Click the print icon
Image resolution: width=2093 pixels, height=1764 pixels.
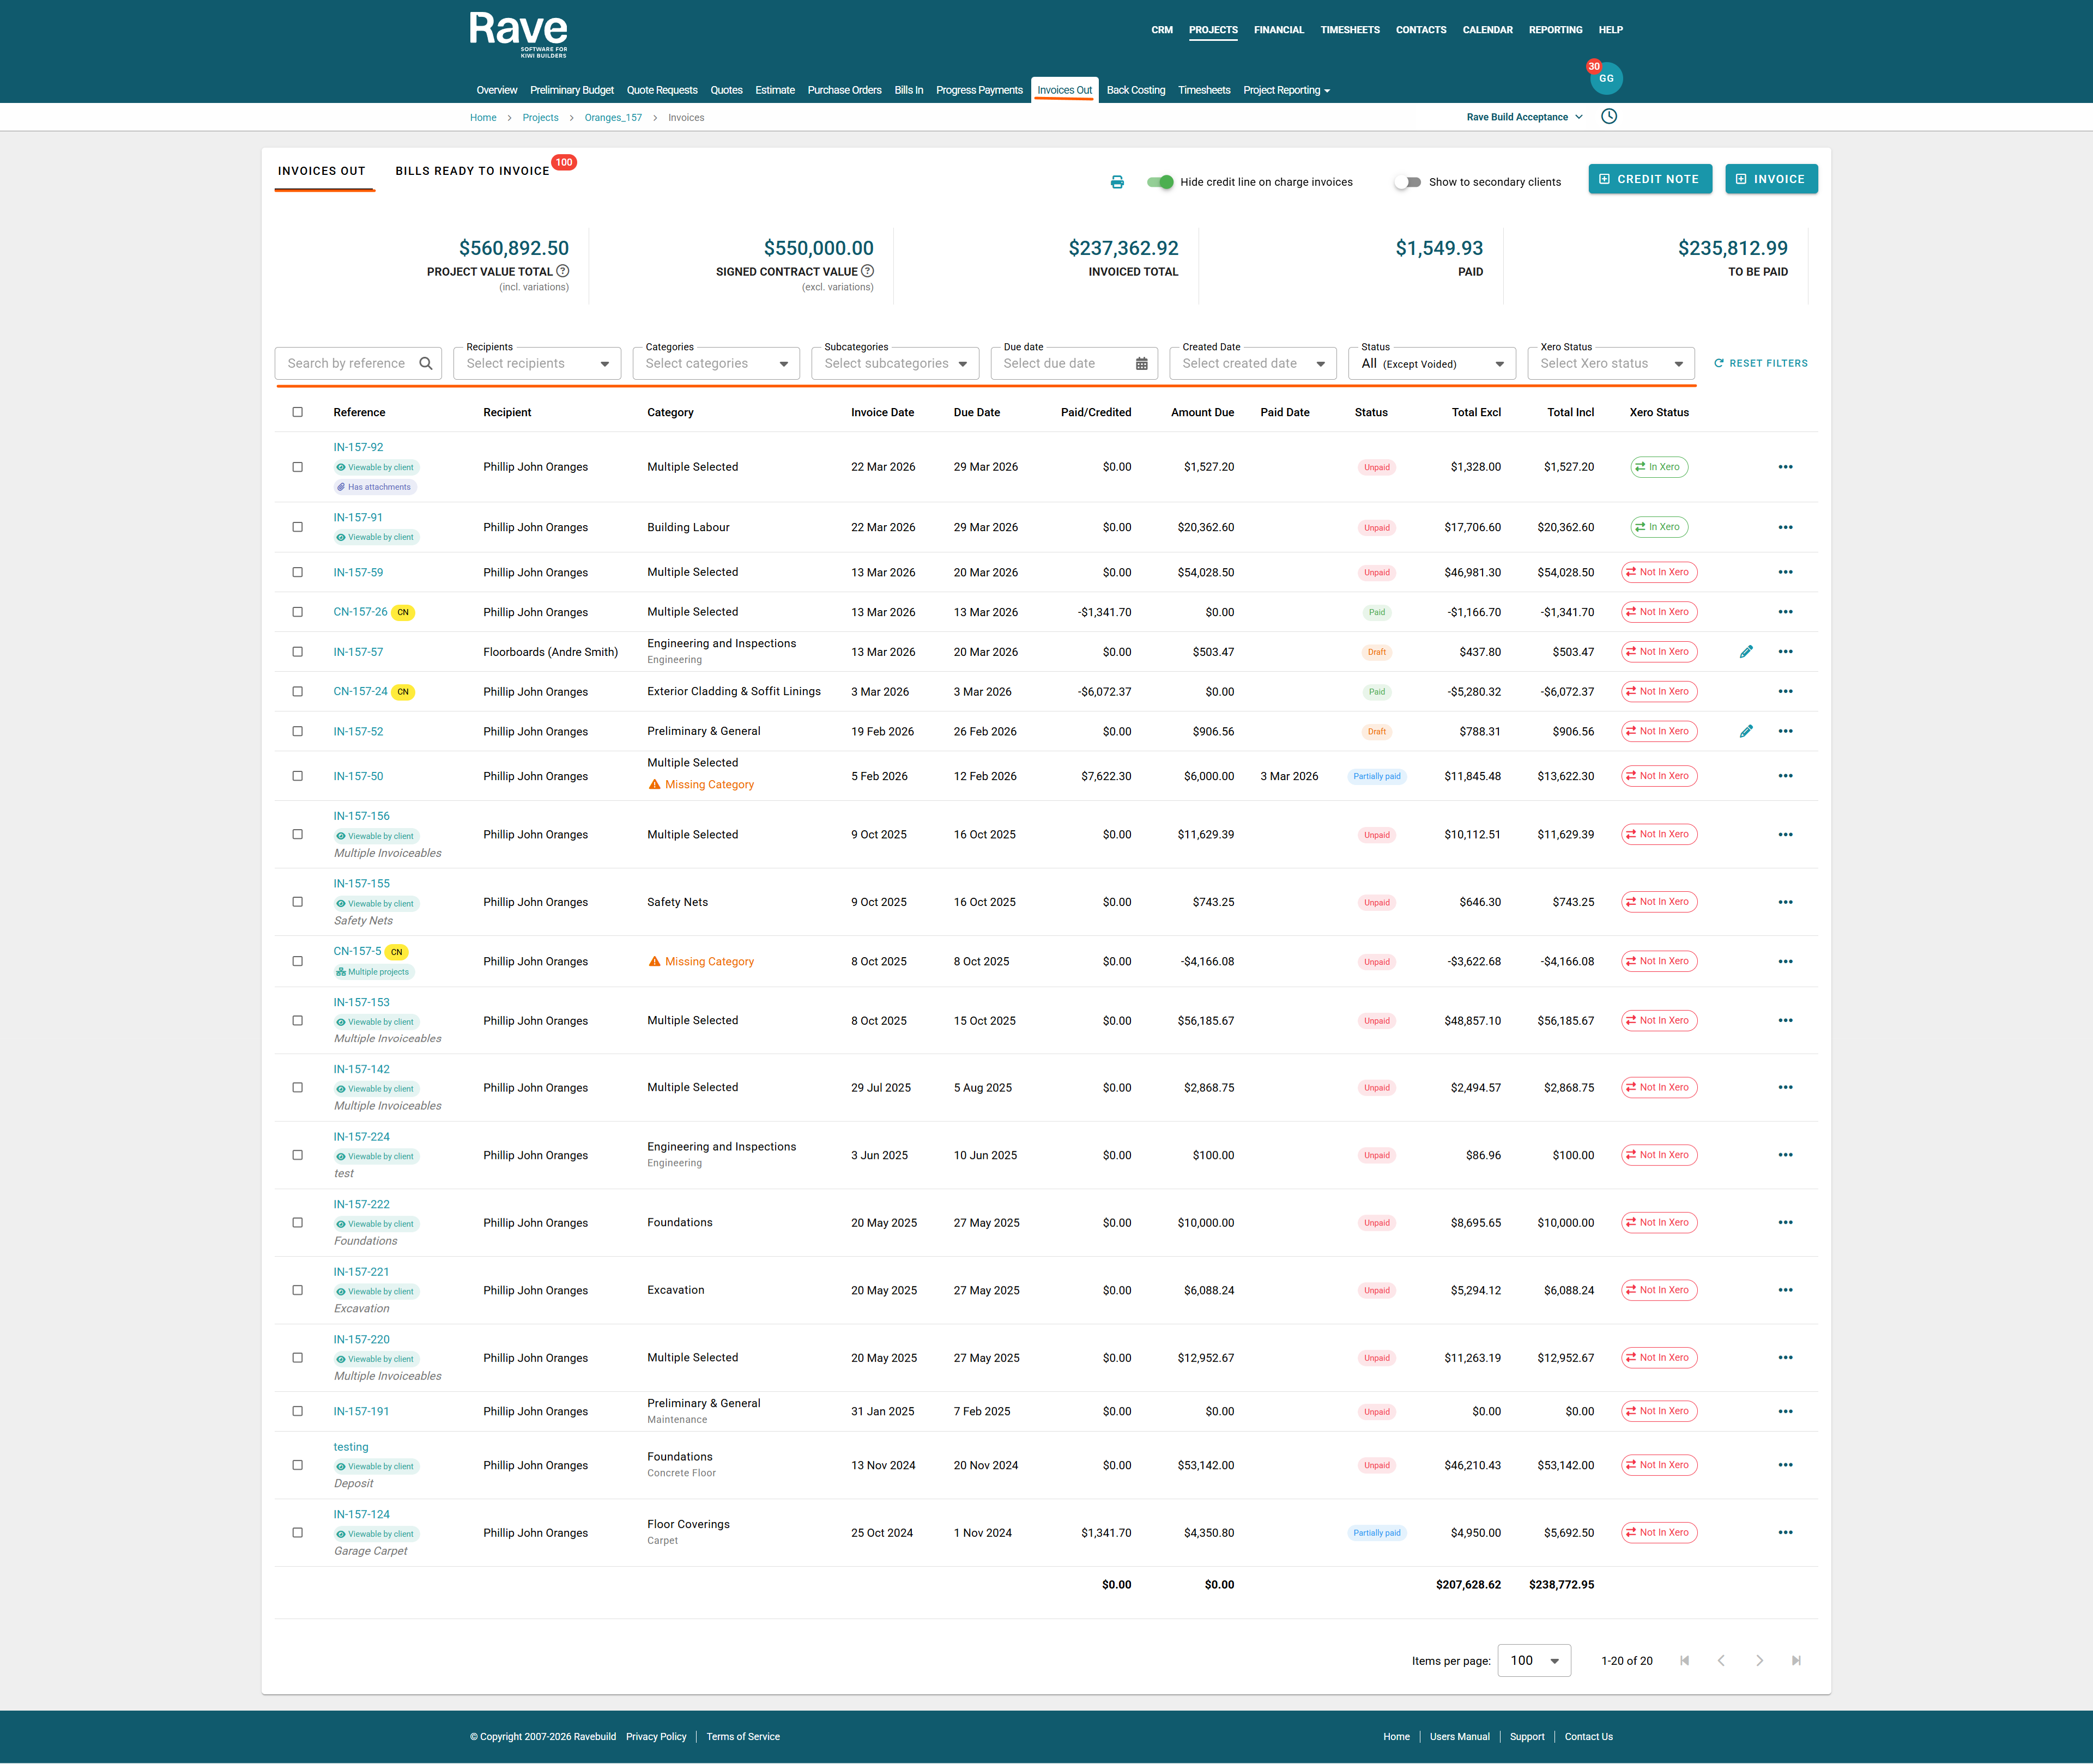coord(1116,182)
